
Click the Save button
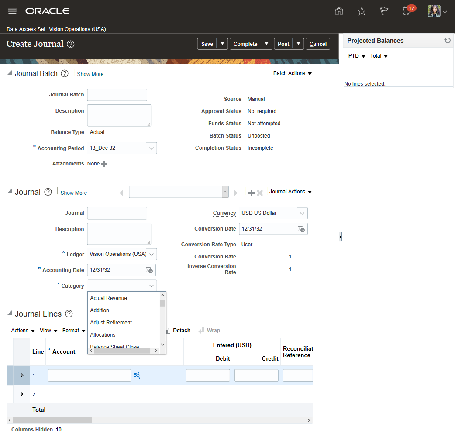[x=207, y=44]
